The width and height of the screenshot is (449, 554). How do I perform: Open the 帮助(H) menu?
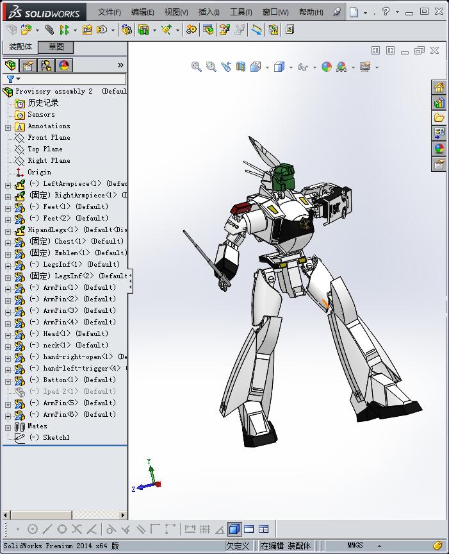(311, 12)
